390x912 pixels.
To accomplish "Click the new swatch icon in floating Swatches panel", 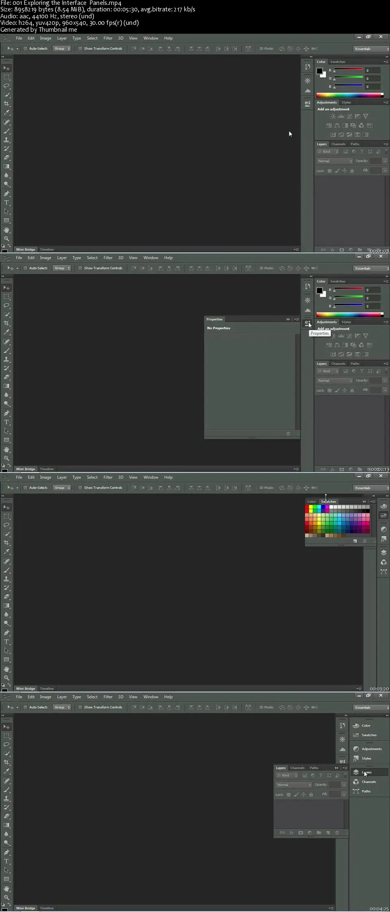I will 355,541.
